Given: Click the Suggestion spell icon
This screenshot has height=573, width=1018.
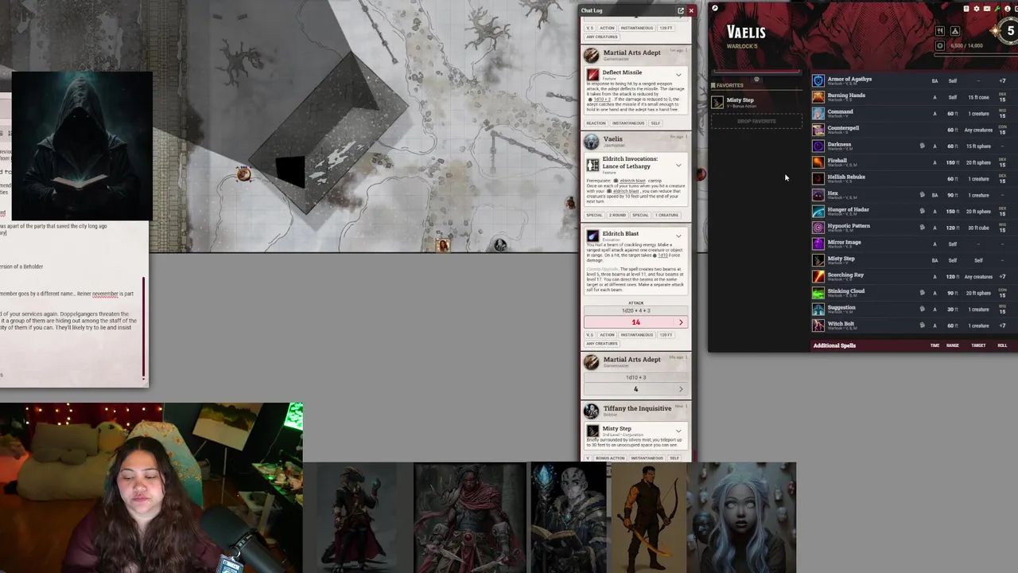Looking at the screenshot, I should (x=818, y=309).
